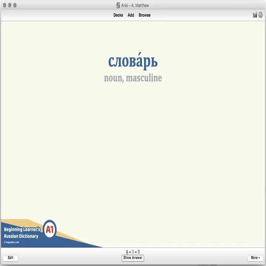Click the new cards count 4
The width and height of the screenshot is (266, 266).
tap(127, 252)
